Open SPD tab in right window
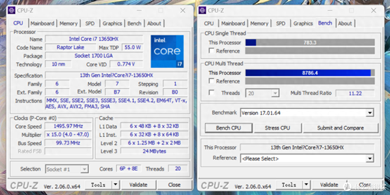The width and height of the screenshot is (390, 195). [281, 23]
